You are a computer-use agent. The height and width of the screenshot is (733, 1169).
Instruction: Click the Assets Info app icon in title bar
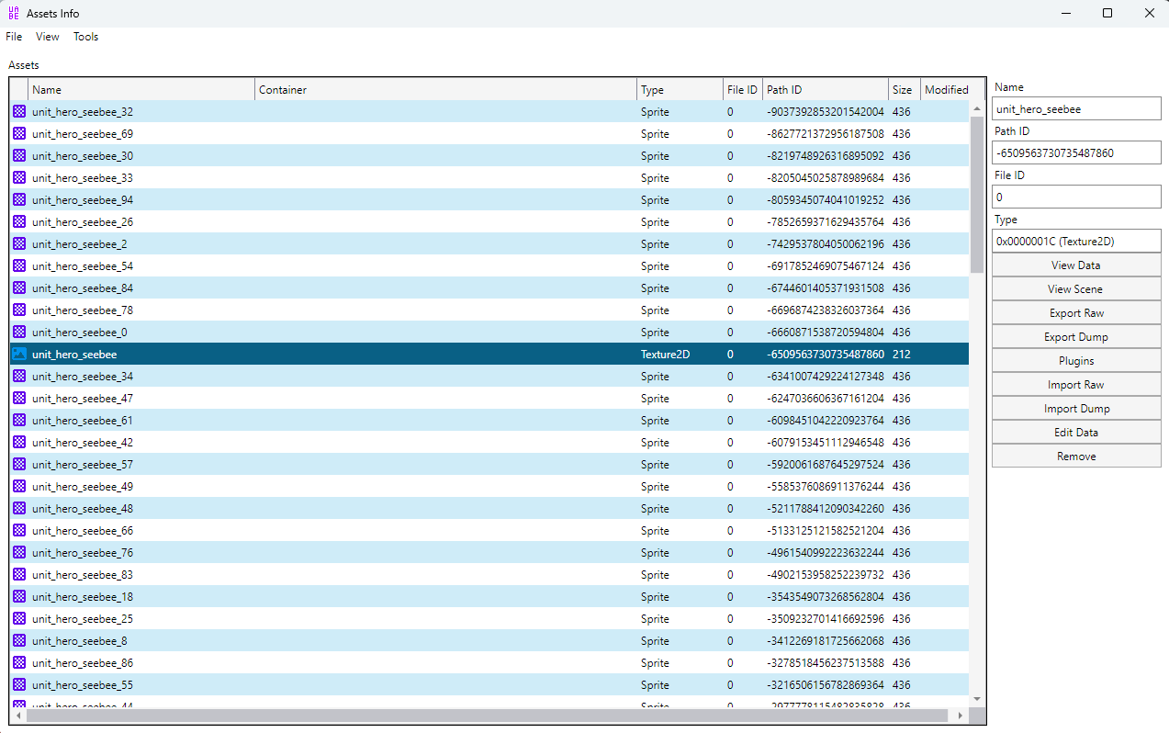pos(14,14)
